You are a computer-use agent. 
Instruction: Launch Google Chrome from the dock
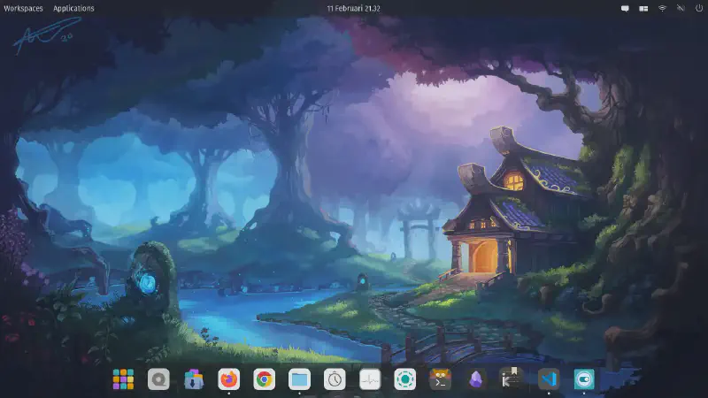pos(264,379)
